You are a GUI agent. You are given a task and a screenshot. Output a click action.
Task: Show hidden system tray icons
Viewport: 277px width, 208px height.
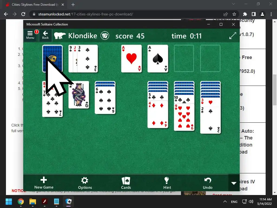click(x=225, y=201)
